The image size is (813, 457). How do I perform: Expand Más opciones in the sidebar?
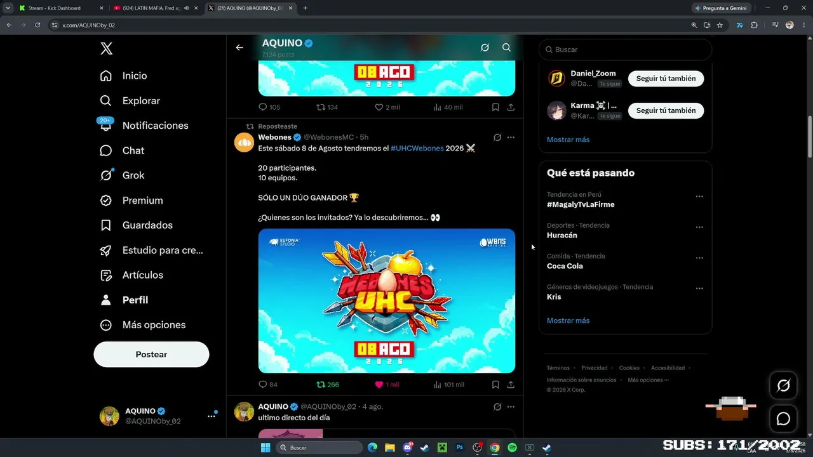click(x=142, y=325)
